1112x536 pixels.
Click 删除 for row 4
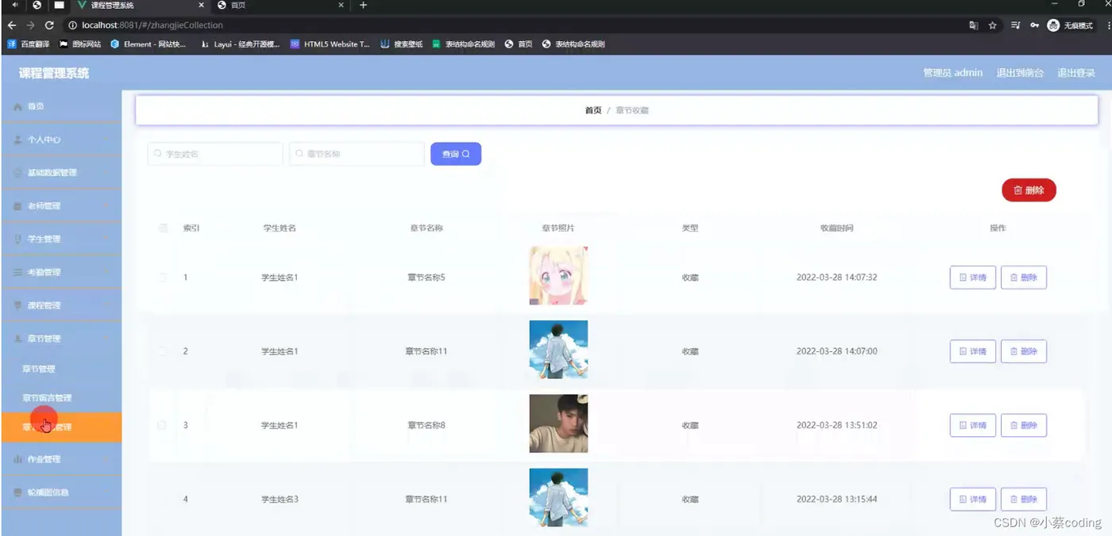(x=1024, y=500)
